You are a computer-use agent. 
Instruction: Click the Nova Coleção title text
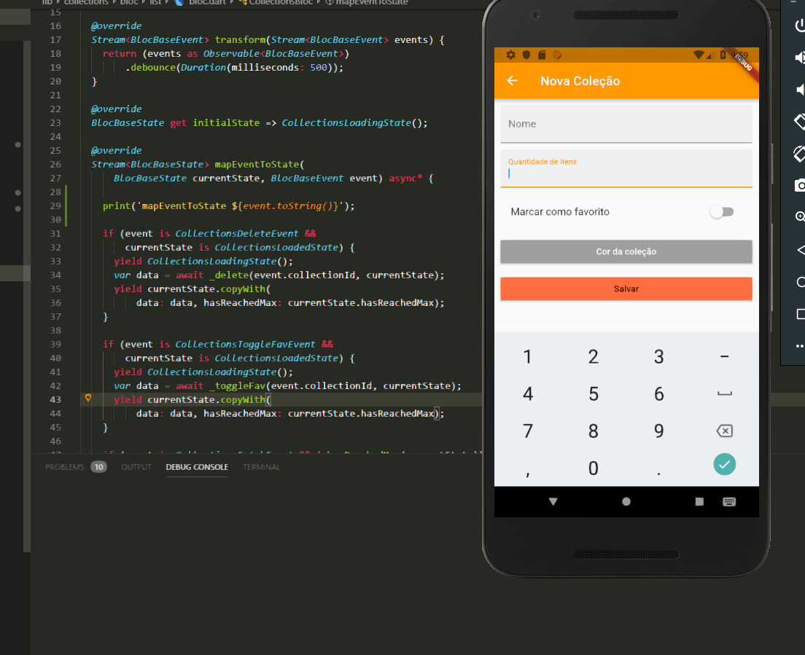580,81
